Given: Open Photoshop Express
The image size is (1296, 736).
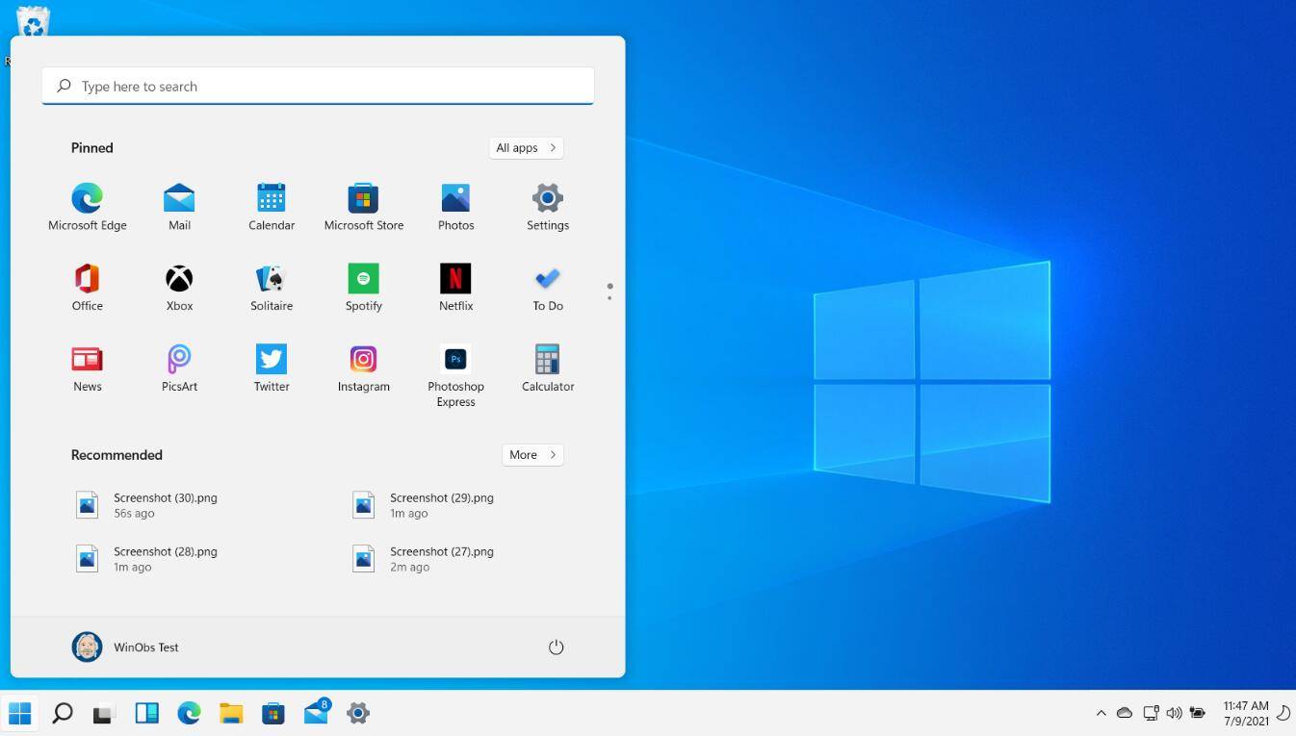Looking at the screenshot, I should click(455, 376).
